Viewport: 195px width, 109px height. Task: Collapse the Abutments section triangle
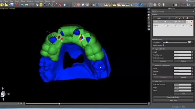(x=153, y=65)
